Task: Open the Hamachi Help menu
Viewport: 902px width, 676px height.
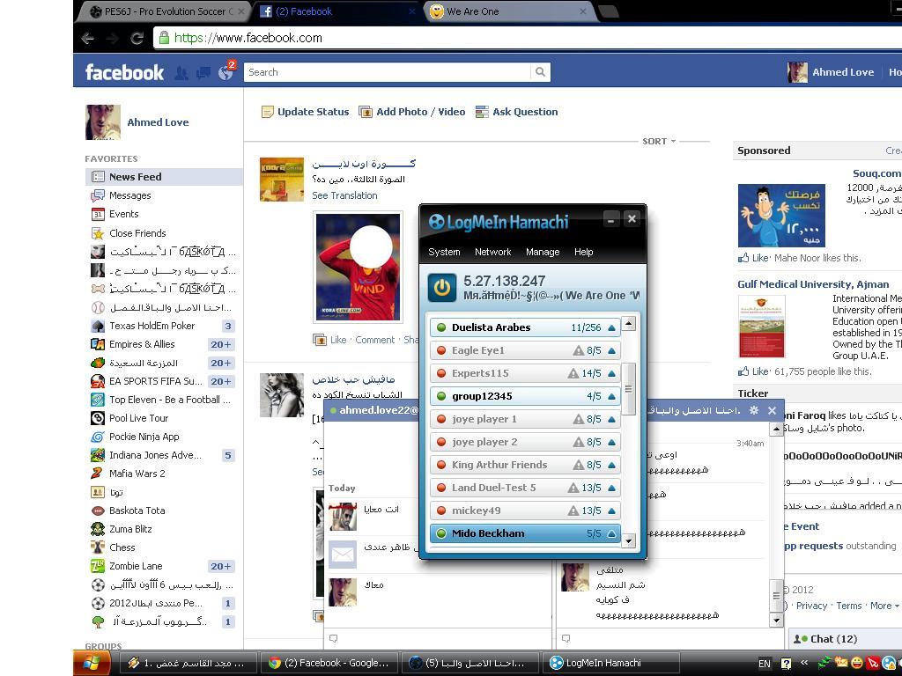Action: 583,252
